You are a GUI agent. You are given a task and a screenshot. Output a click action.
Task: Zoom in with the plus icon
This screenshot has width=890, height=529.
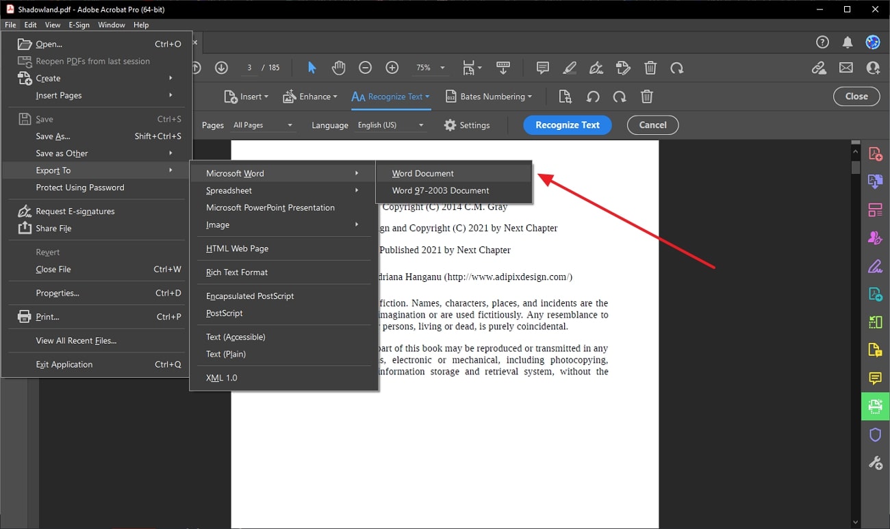(392, 68)
